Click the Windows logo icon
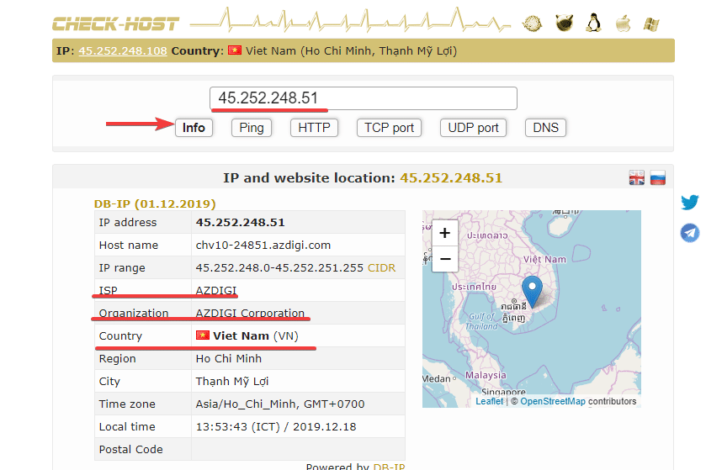The height and width of the screenshot is (470, 706). point(650,23)
